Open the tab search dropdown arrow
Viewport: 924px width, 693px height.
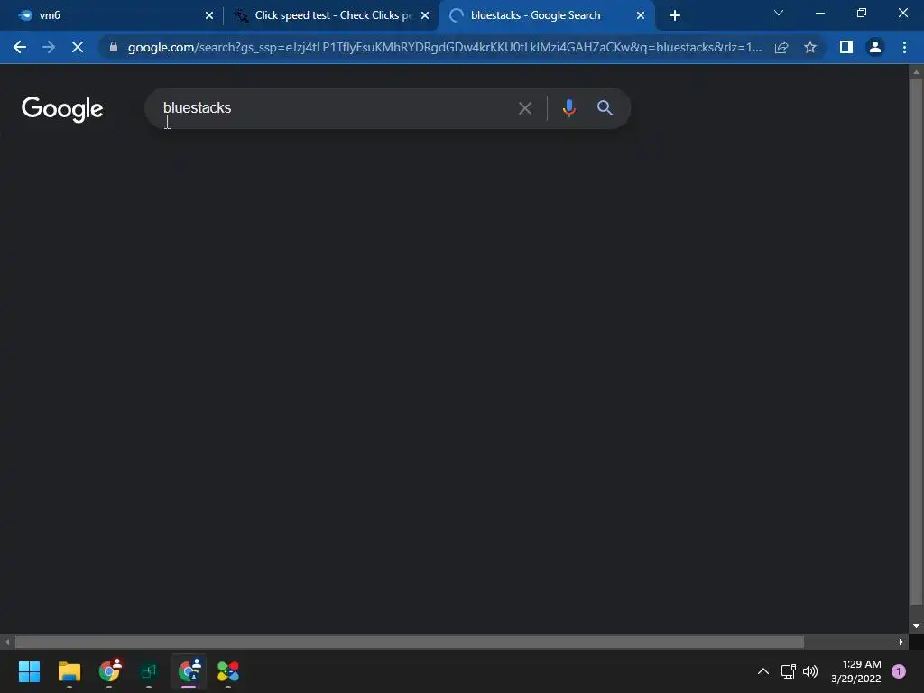[x=779, y=13]
